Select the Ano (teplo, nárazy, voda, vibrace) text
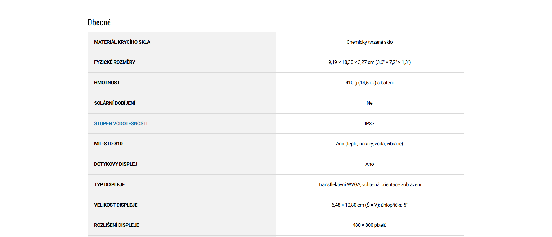 pos(369,144)
